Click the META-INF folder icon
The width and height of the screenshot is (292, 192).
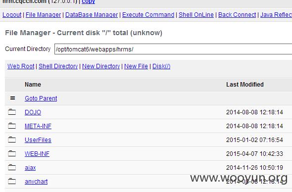[x=12, y=126]
